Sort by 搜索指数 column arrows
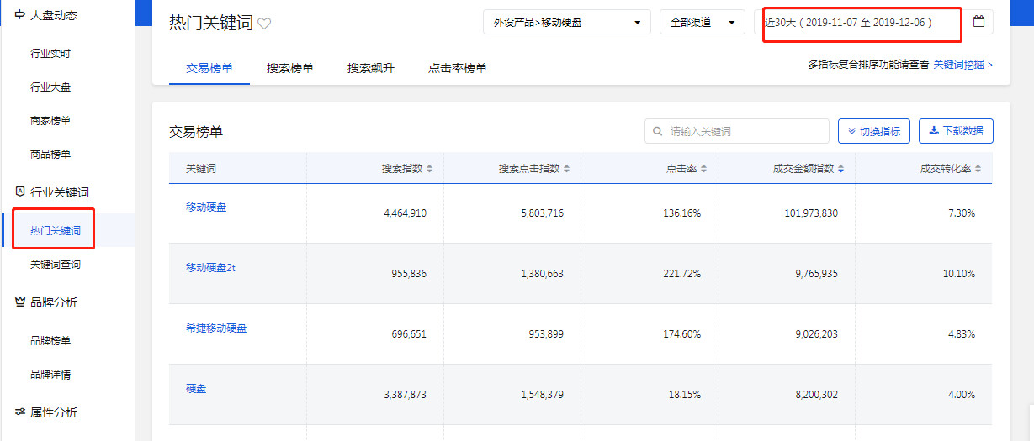1034x441 pixels. tap(429, 169)
